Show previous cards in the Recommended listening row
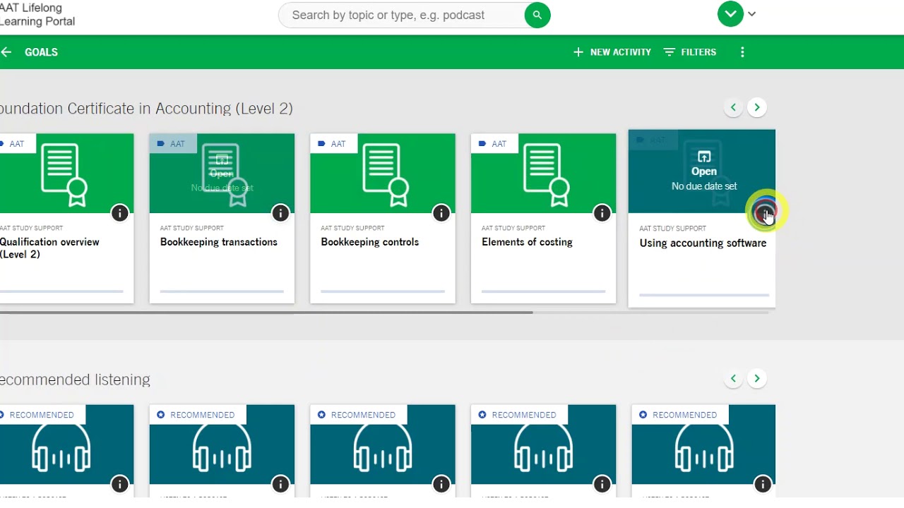Viewport: 904px width, 508px height. [733, 379]
